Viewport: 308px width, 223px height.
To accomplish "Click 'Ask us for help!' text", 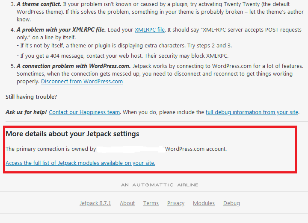I will pyautogui.click(x=26, y=112).
